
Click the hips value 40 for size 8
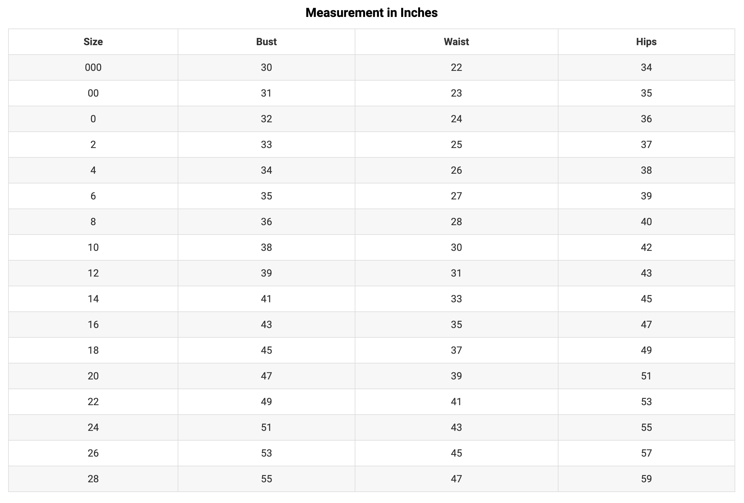coord(646,222)
